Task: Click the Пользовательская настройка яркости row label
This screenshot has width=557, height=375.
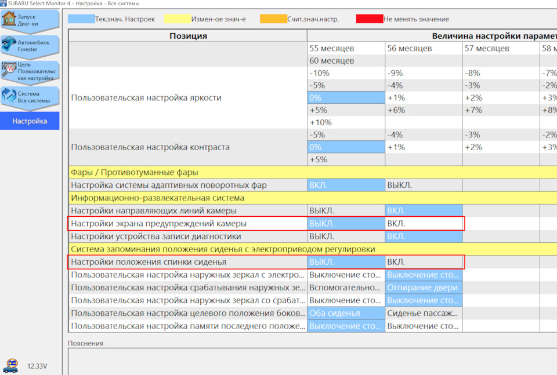Action: click(x=146, y=97)
